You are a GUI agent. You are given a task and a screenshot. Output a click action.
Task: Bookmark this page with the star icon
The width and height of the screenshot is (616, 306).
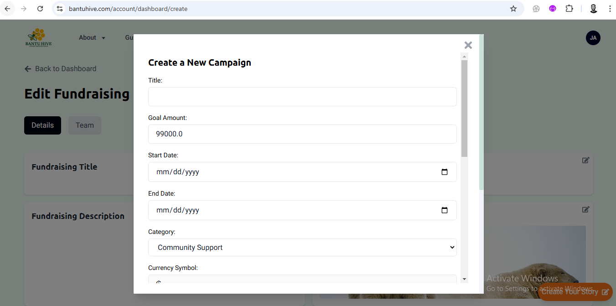pos(513,9)
